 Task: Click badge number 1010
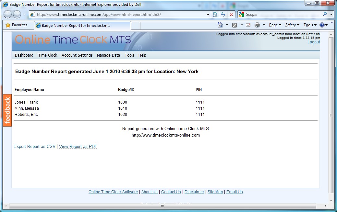[123, 108]
